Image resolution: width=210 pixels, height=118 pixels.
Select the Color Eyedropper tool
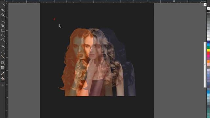pos(3,74)
